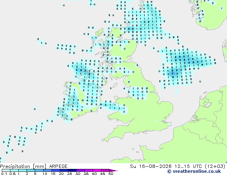Click the '7' precipitation value in North Sea
This screenshot has height=175, width=227.
coord(173,74)
